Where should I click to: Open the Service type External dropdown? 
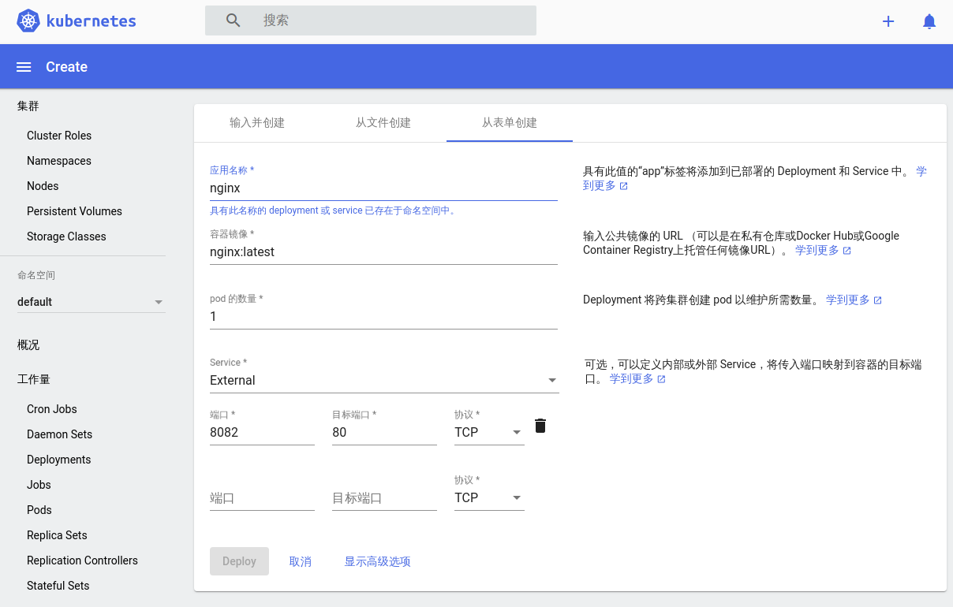click(x=384, y=381)
